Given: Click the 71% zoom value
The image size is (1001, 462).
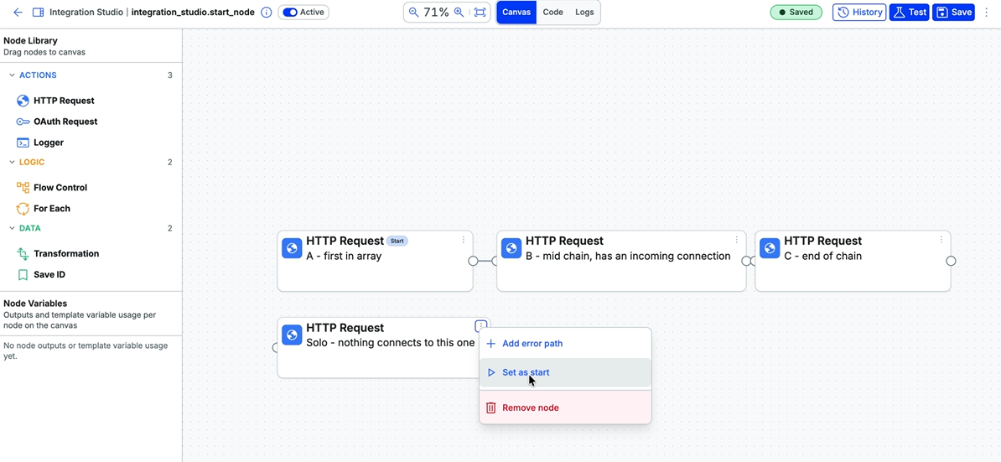Looking at the screenshot, I should click(x=436, y=12).
